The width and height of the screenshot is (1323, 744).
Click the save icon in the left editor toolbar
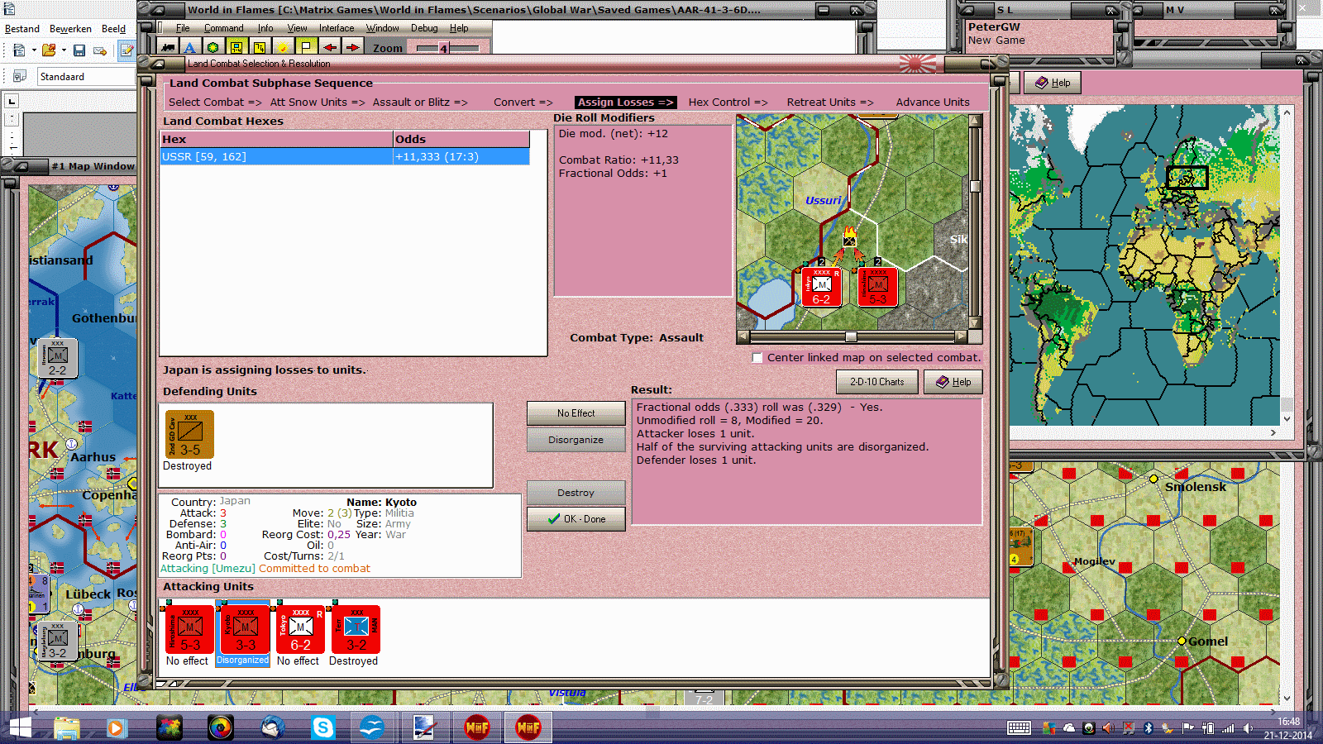coord(79,50)
